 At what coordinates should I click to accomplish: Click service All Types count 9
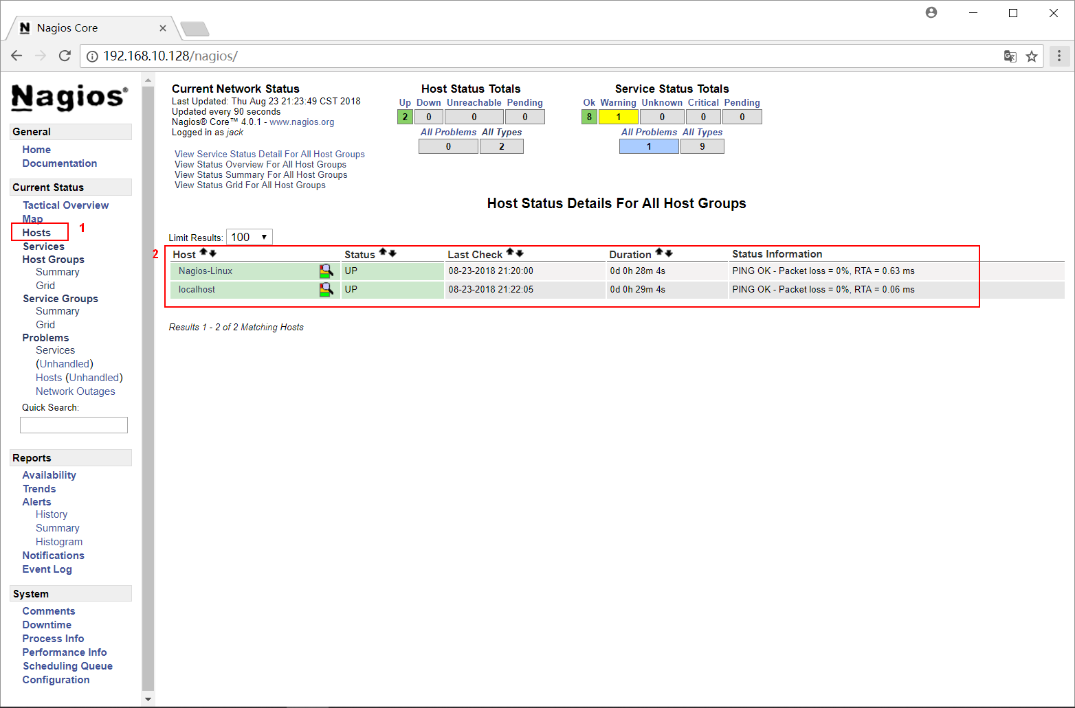pyautogui.click(x=702, y=146)
